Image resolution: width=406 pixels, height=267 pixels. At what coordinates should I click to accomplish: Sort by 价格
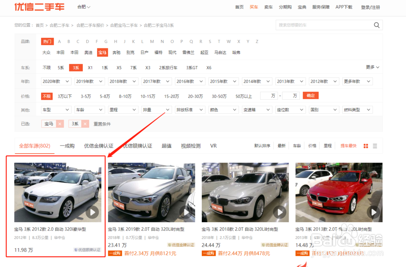312,146
